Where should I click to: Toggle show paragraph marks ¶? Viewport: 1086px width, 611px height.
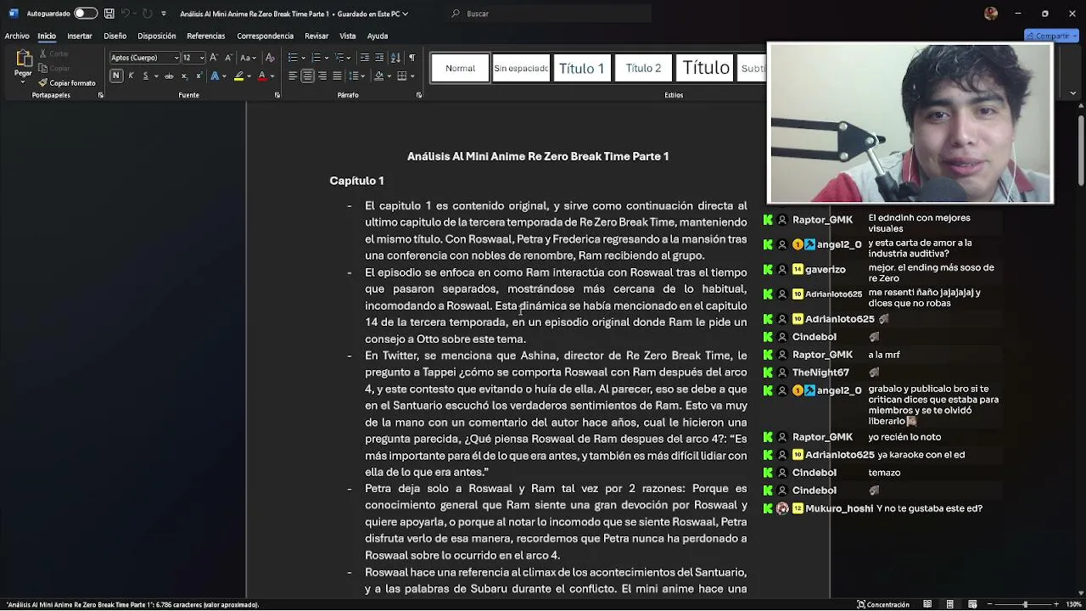[x=411, y=58]
